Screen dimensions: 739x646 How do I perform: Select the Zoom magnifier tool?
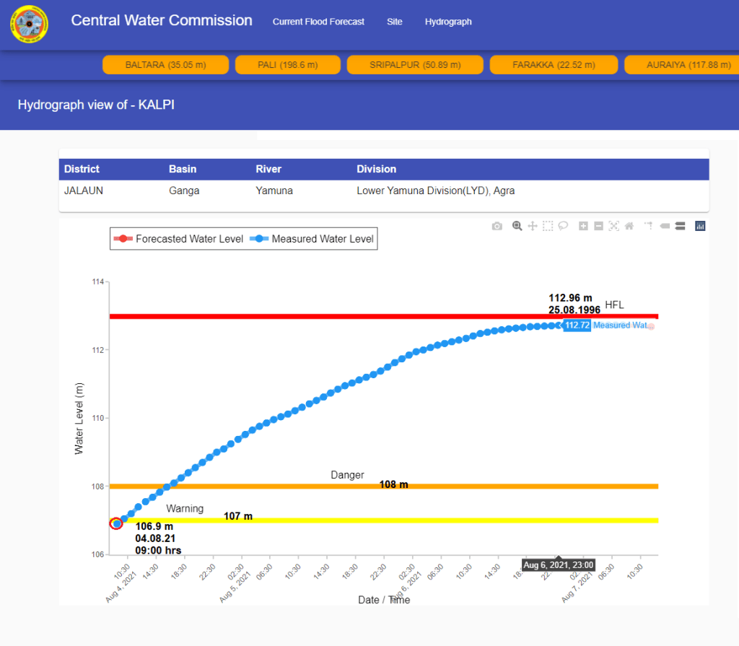(x=517, y=226)
